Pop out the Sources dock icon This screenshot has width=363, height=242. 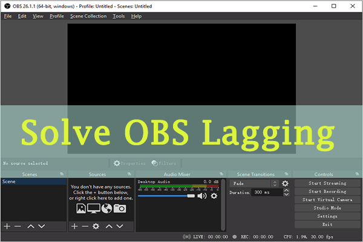tap(129, 174)
